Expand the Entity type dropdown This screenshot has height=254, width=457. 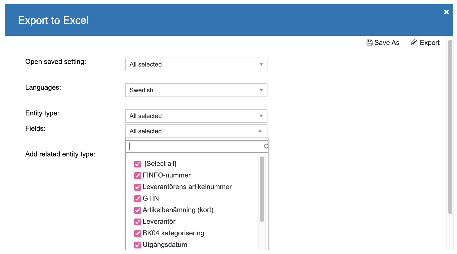pos(196,116)
